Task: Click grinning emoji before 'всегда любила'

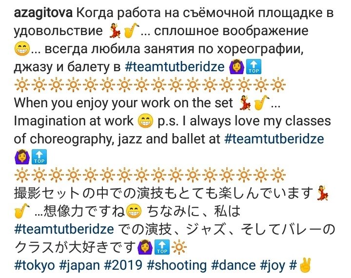Action: pyautogui.click(x=22, y=49)
